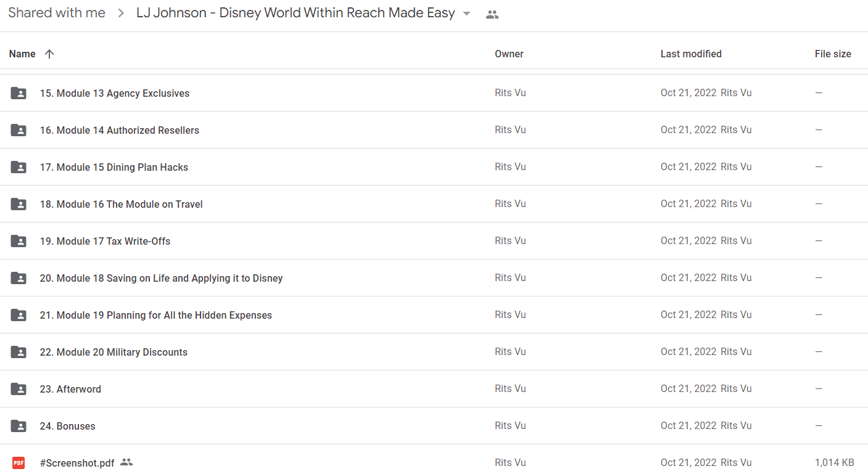Viewport: 868px width, 474px height.
Task: Click Oct 21, 2022 date in Military Discounts row
Action: pos(688,351)
